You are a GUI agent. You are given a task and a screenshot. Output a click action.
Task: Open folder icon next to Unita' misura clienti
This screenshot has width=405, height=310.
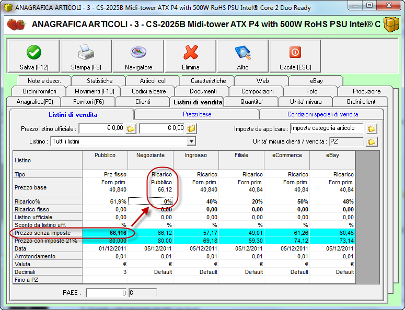(x=372, y=141)
